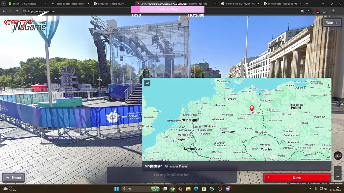Viewport: 344px width, 193px height.
Task: Click the weather widget showing 9°C
Action: (x=10, y=189)
